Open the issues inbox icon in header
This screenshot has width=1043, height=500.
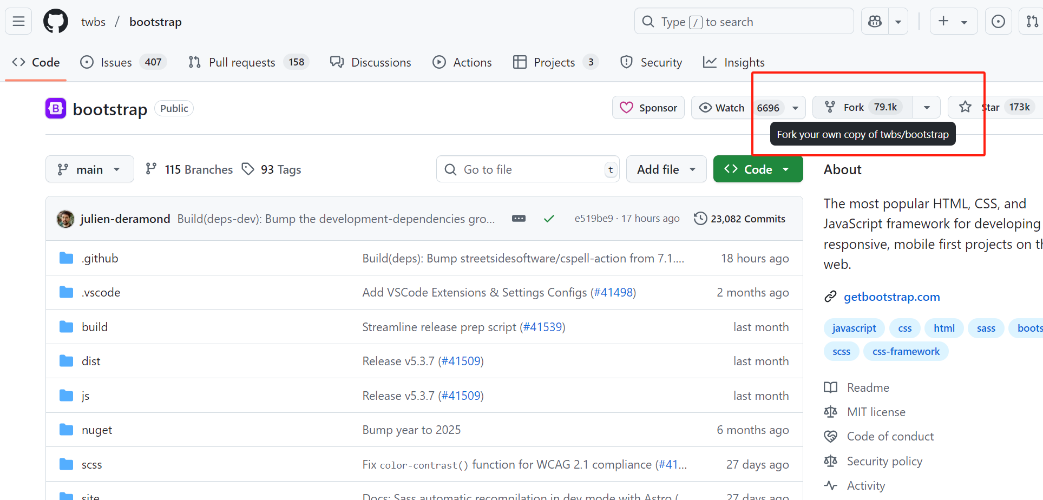998,22
